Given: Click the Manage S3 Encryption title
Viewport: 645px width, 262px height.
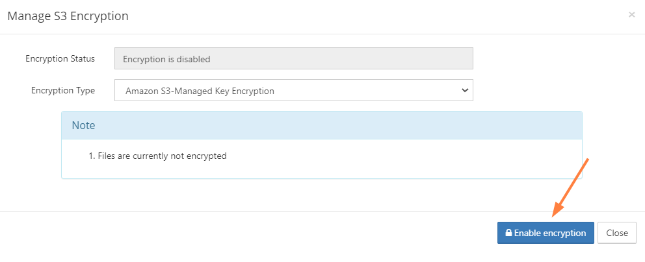Looking at the screenshot, I should pos(68,16).
